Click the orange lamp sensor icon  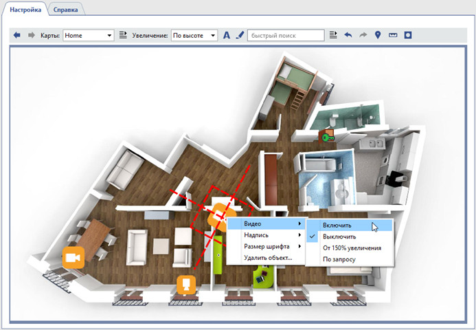(185, 283)
